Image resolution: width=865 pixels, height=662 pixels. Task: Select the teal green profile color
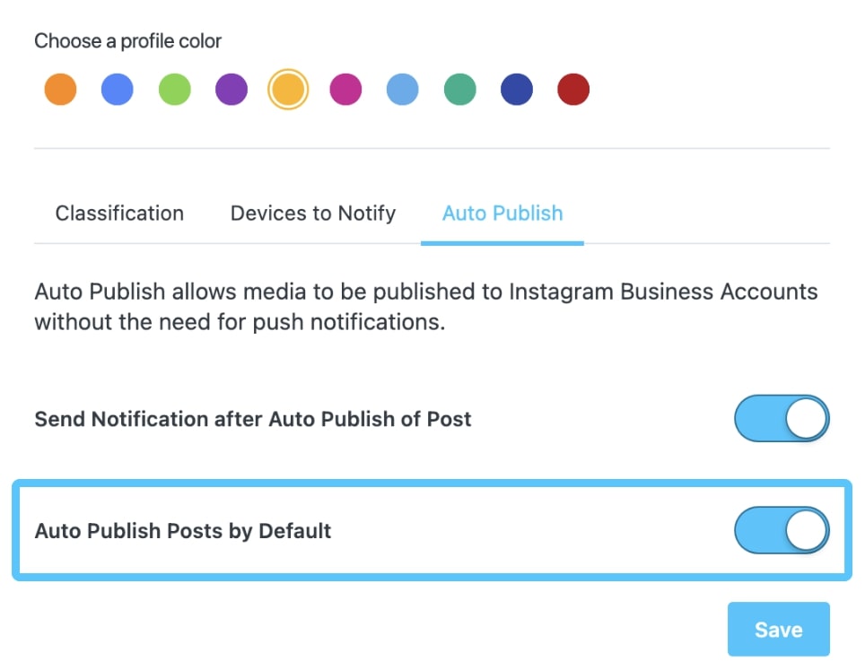(x=459, y=90)
